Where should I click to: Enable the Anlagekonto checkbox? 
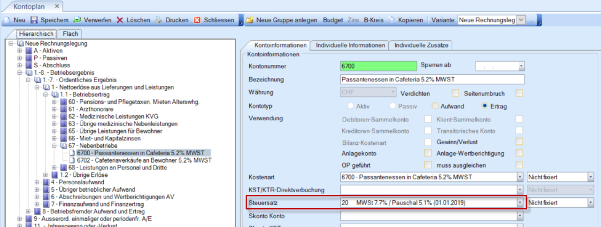[x=428, y=153]
